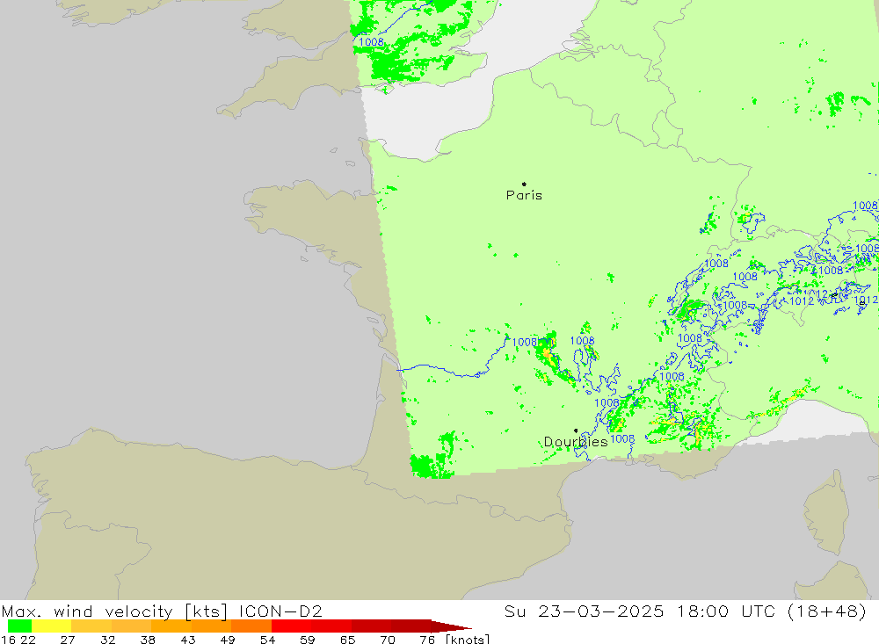Click the legend value '70'

tap(388, 639)
